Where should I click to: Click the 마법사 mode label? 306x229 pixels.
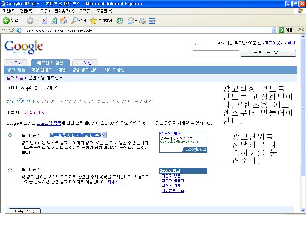tap(13, 112)
